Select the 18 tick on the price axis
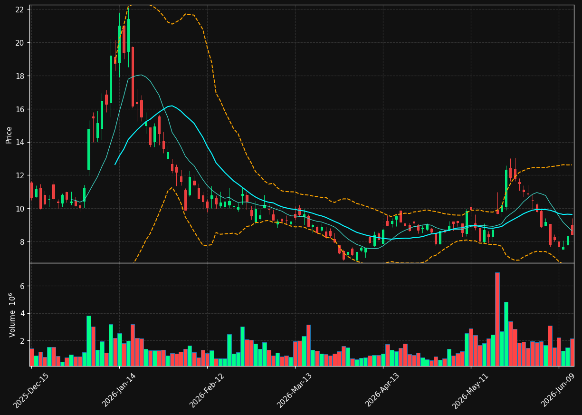The image size is (582, 415). (20, 76)
